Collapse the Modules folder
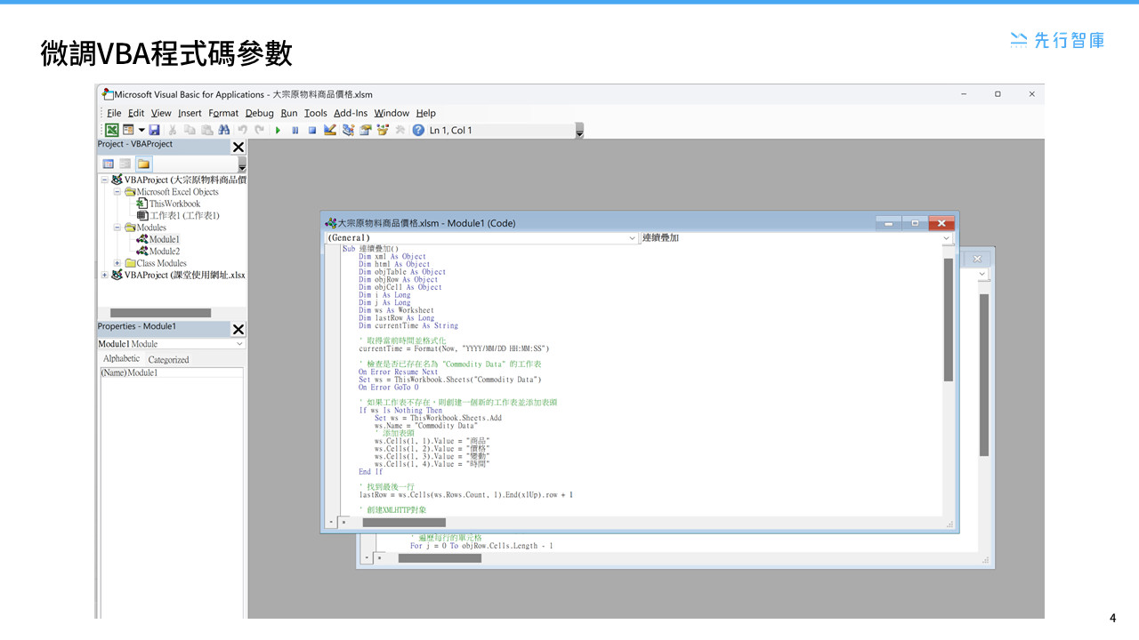Viewport: 1139px width, 640px height. pyautogui.click(x=117, y=227)
